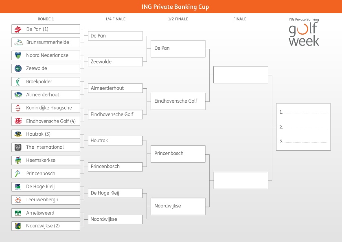Click the Houtrak club logo

pos(18,134)
